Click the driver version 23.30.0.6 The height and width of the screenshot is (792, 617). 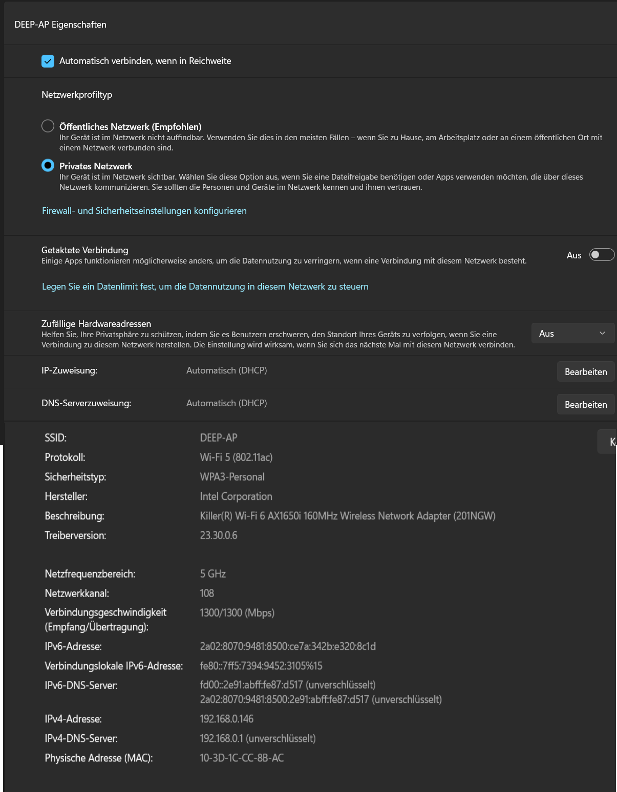pos(219,535)
